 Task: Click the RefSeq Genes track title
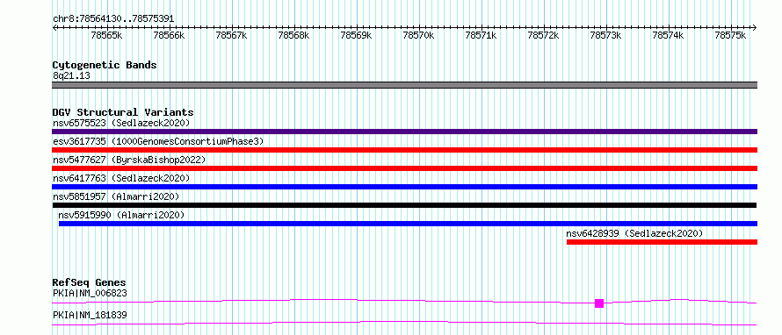(90, 282)
